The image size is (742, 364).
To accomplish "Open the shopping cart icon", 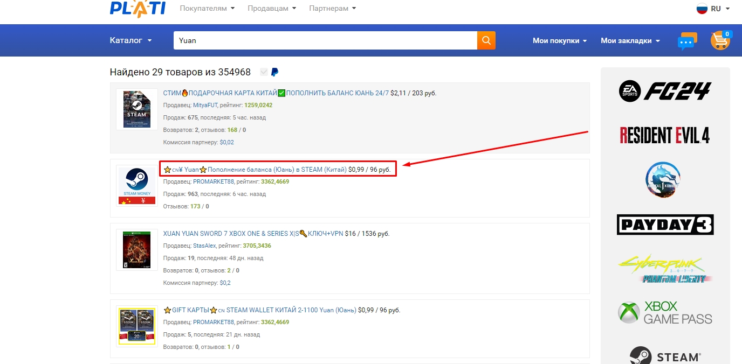I will [x=720, y=40].
